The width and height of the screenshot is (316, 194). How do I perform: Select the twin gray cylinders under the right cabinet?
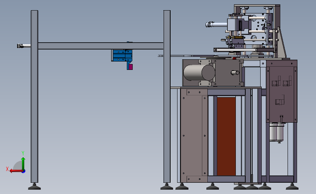tap(277, 132)
